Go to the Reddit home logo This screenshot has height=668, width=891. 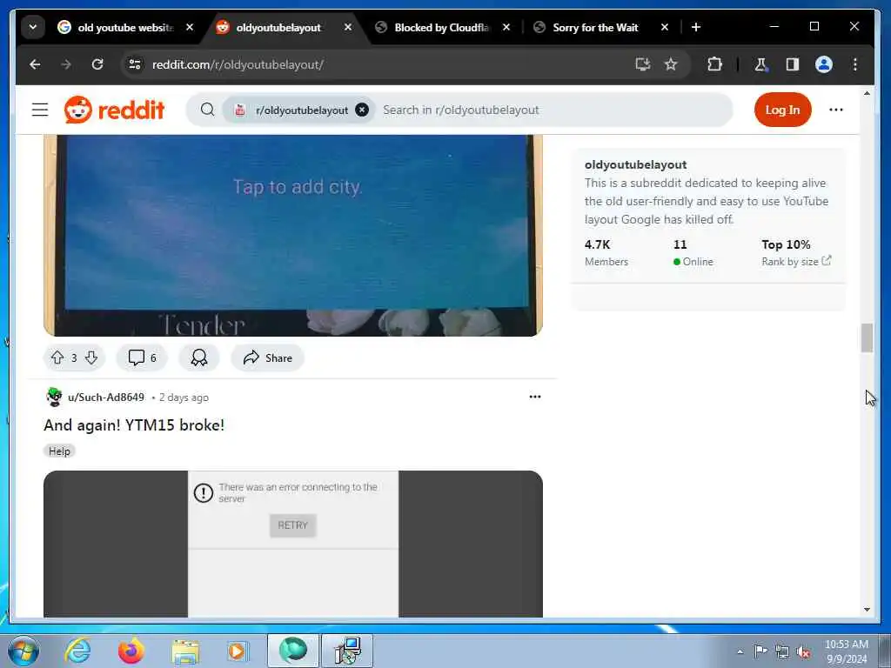pyautogui.click(x=114, y=110)
